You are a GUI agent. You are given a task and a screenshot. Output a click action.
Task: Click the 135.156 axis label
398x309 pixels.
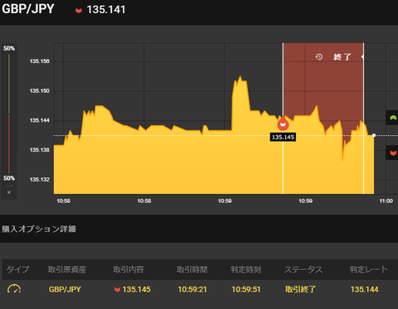40,61
